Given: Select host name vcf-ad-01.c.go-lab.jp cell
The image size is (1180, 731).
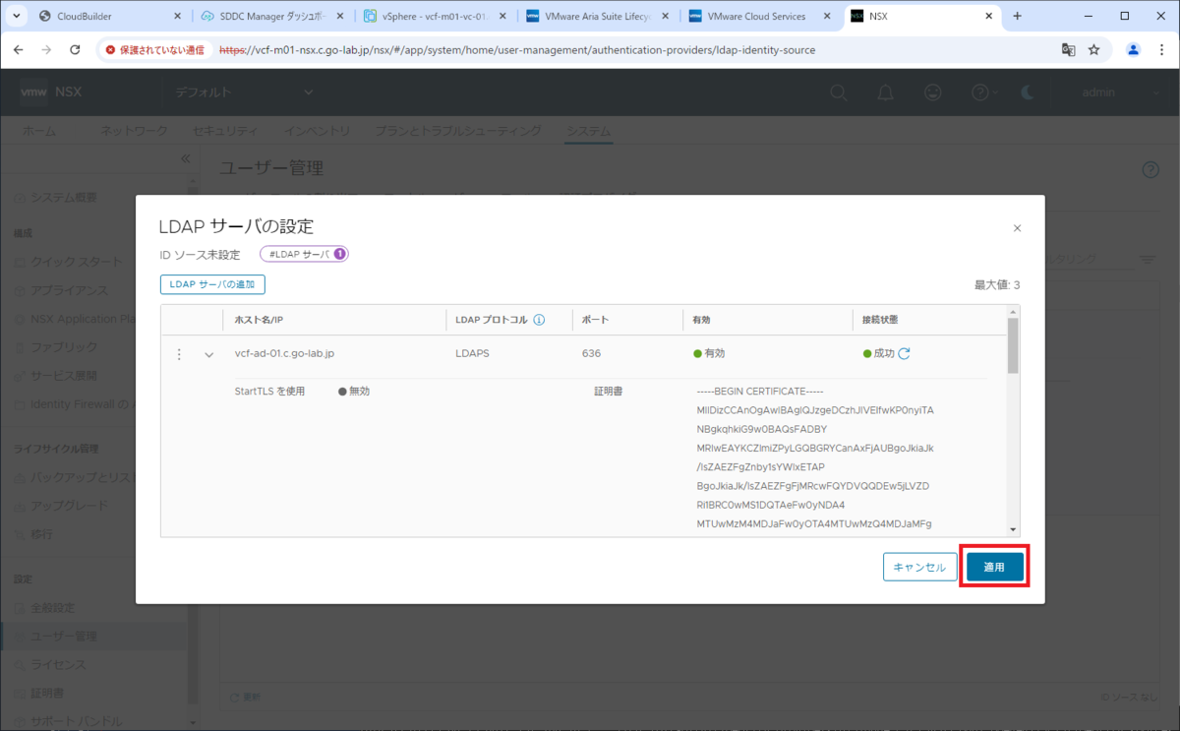Looking at the screenshot, I should (285, 353).
